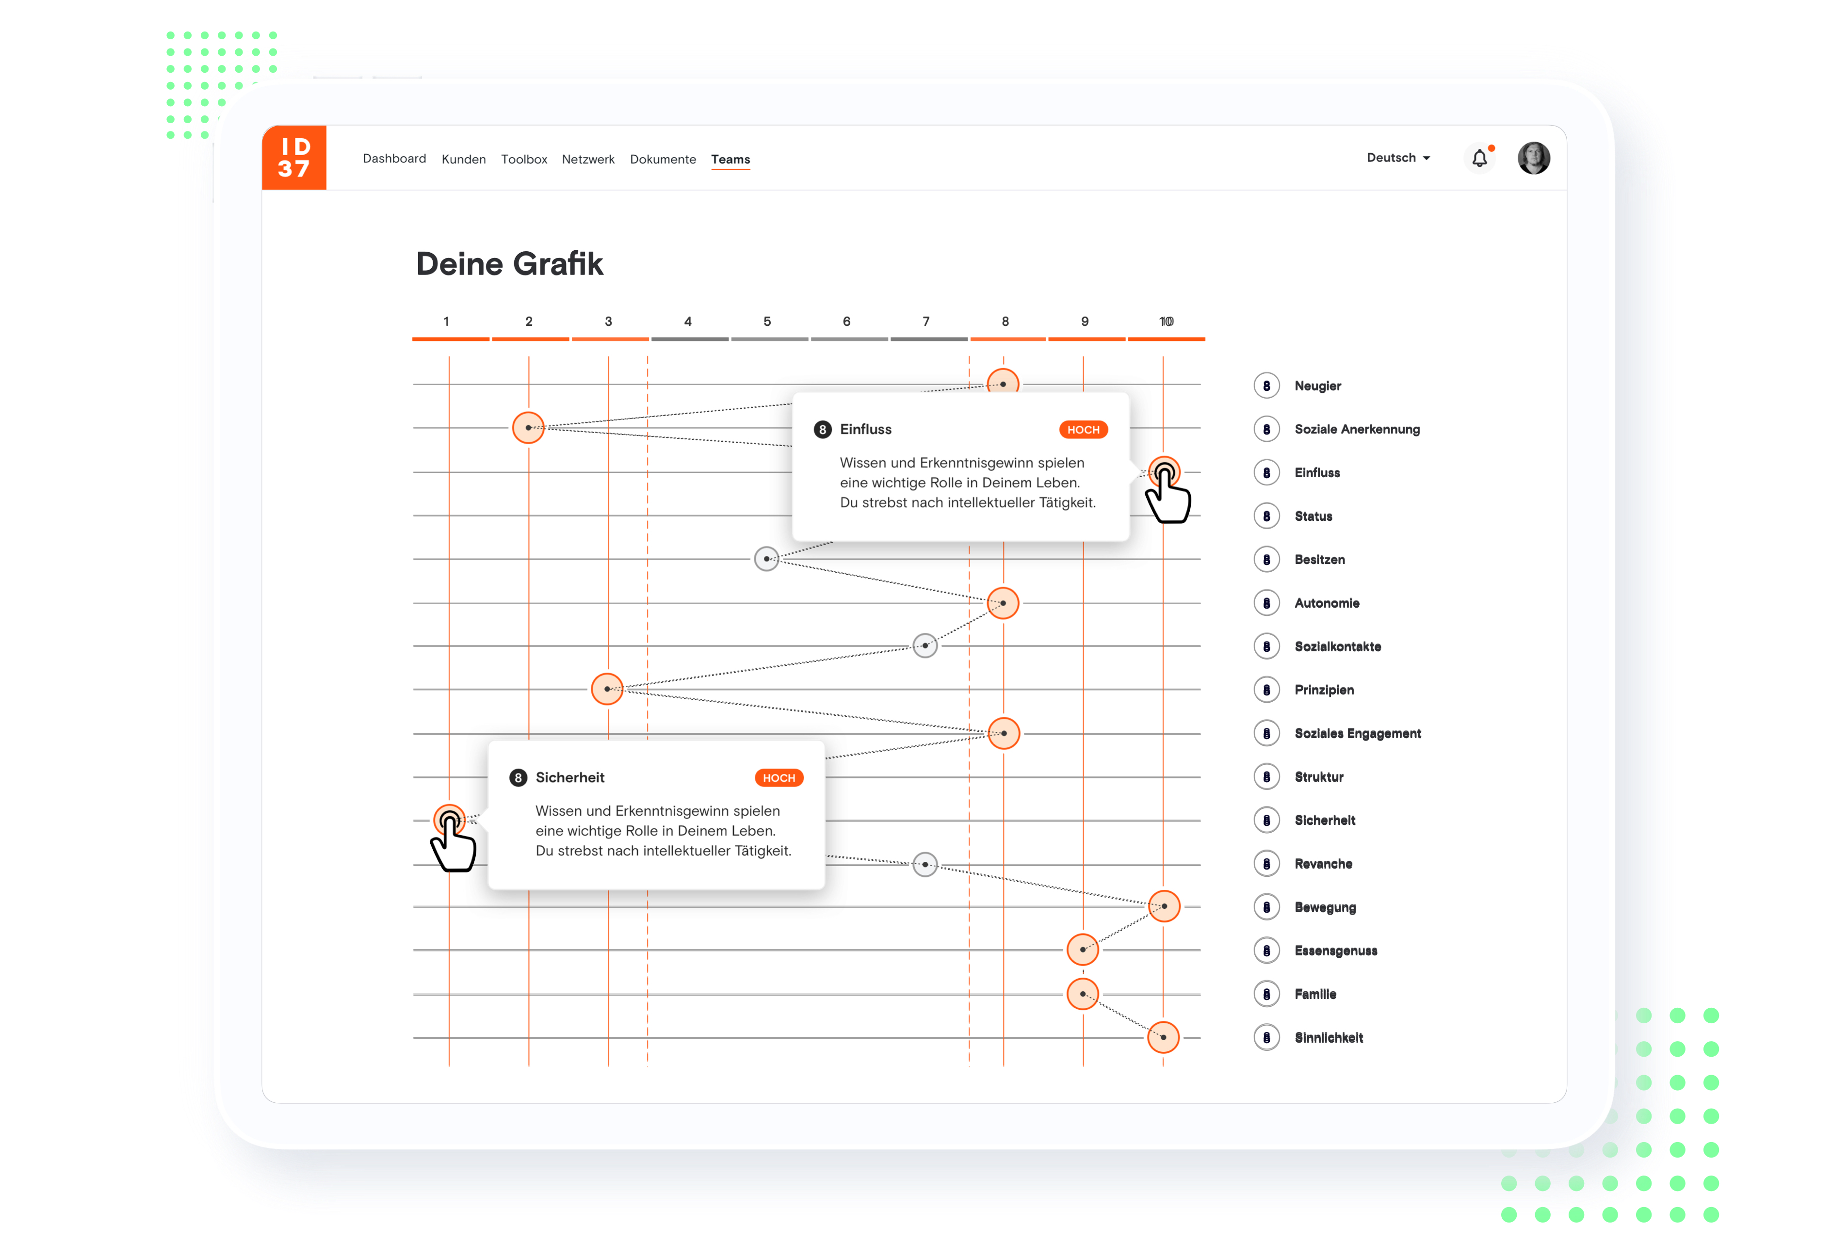This screenshot has width=1848, height=1257.
Task: Click the Familie number badge icon
Action: click(1266, 994)
